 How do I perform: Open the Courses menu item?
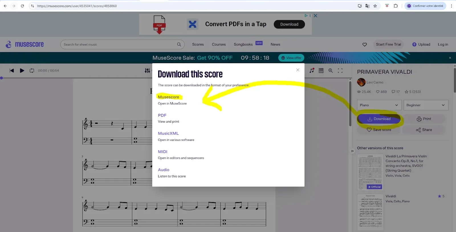[x=219, y=44]
